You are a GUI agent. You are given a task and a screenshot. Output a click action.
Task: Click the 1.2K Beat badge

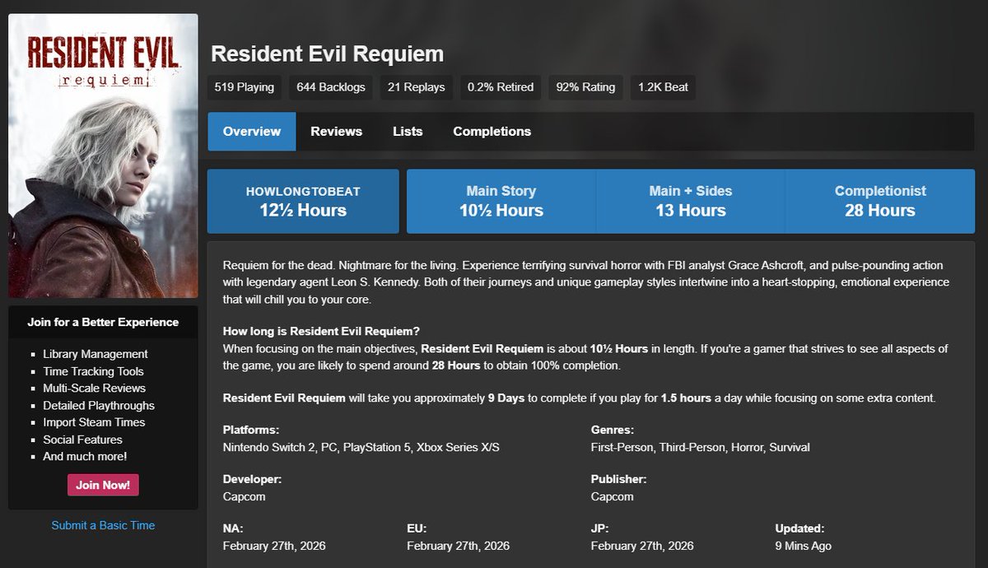point(663,87)
